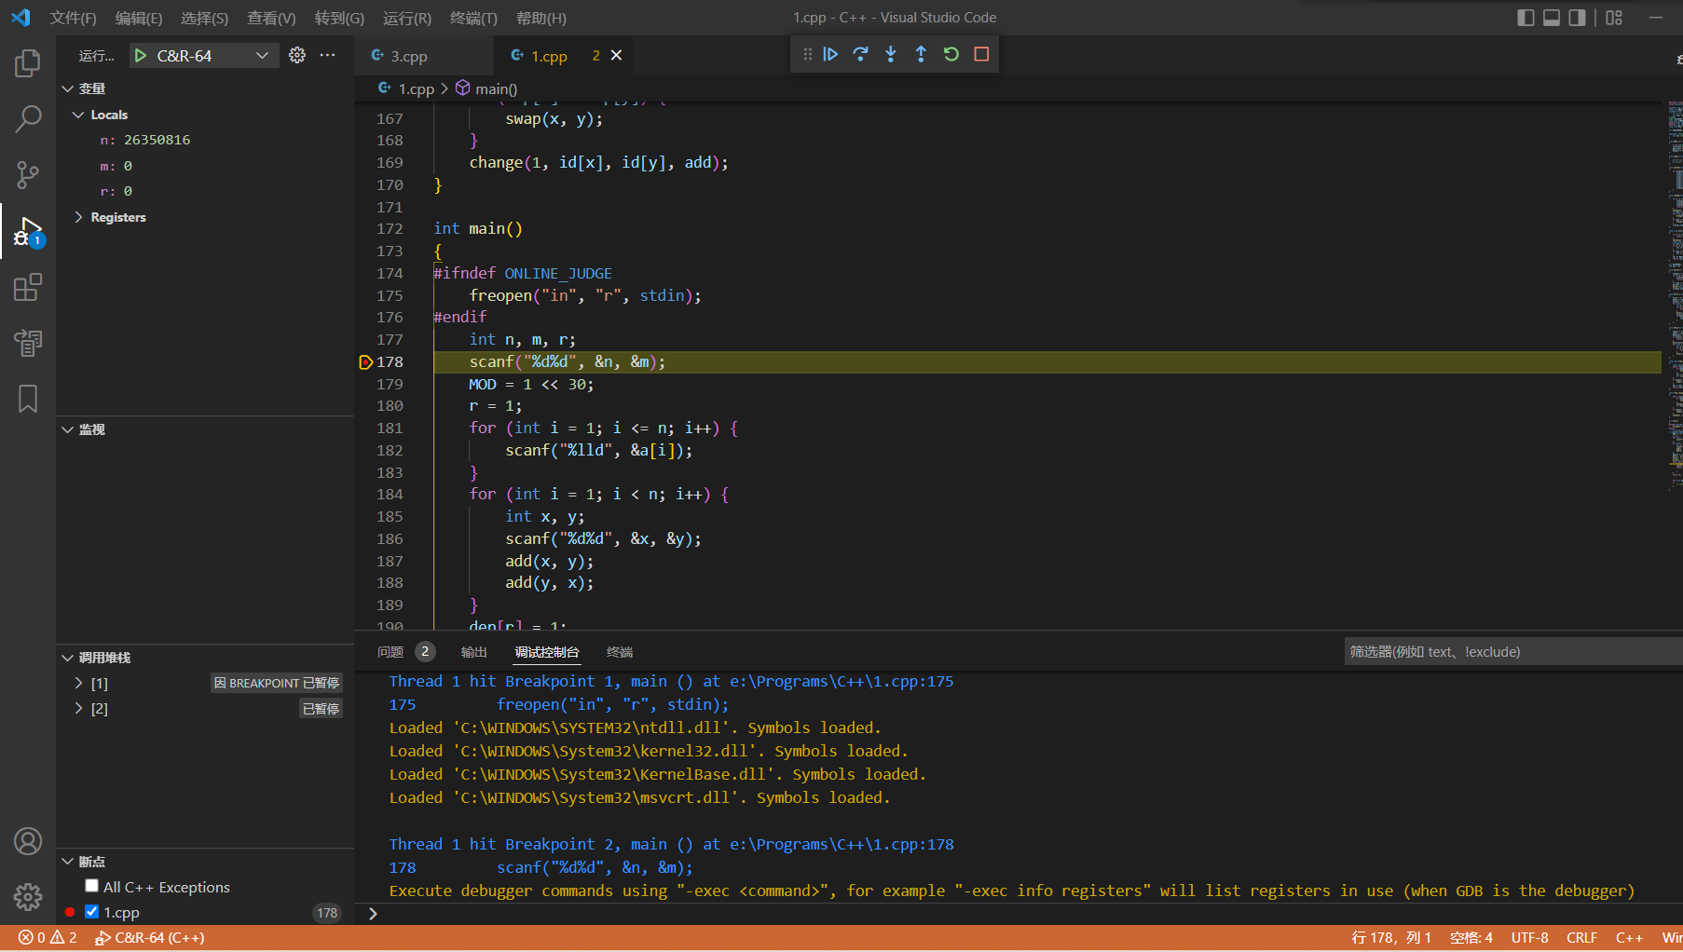Image resolution: width=1683 pixels, height=952 pixels.
Task: Continue debugging from the debug toolbar
Action: 830,54
